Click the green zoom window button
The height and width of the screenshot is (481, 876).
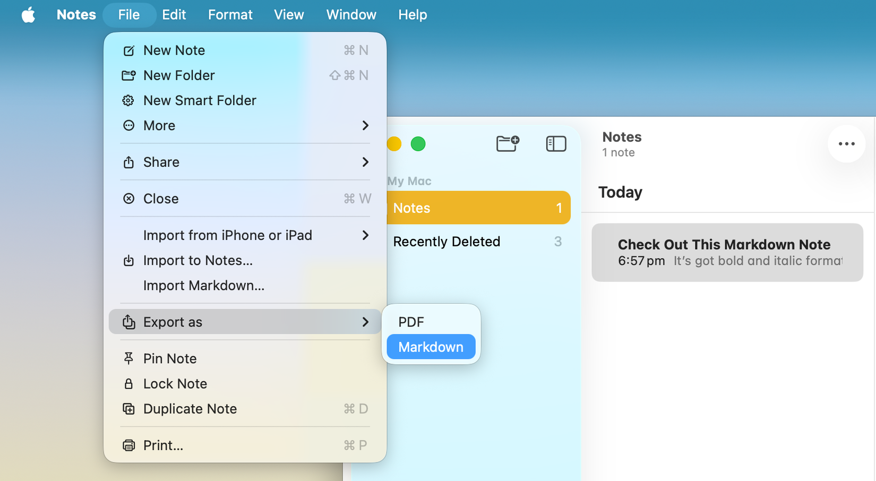418,144
